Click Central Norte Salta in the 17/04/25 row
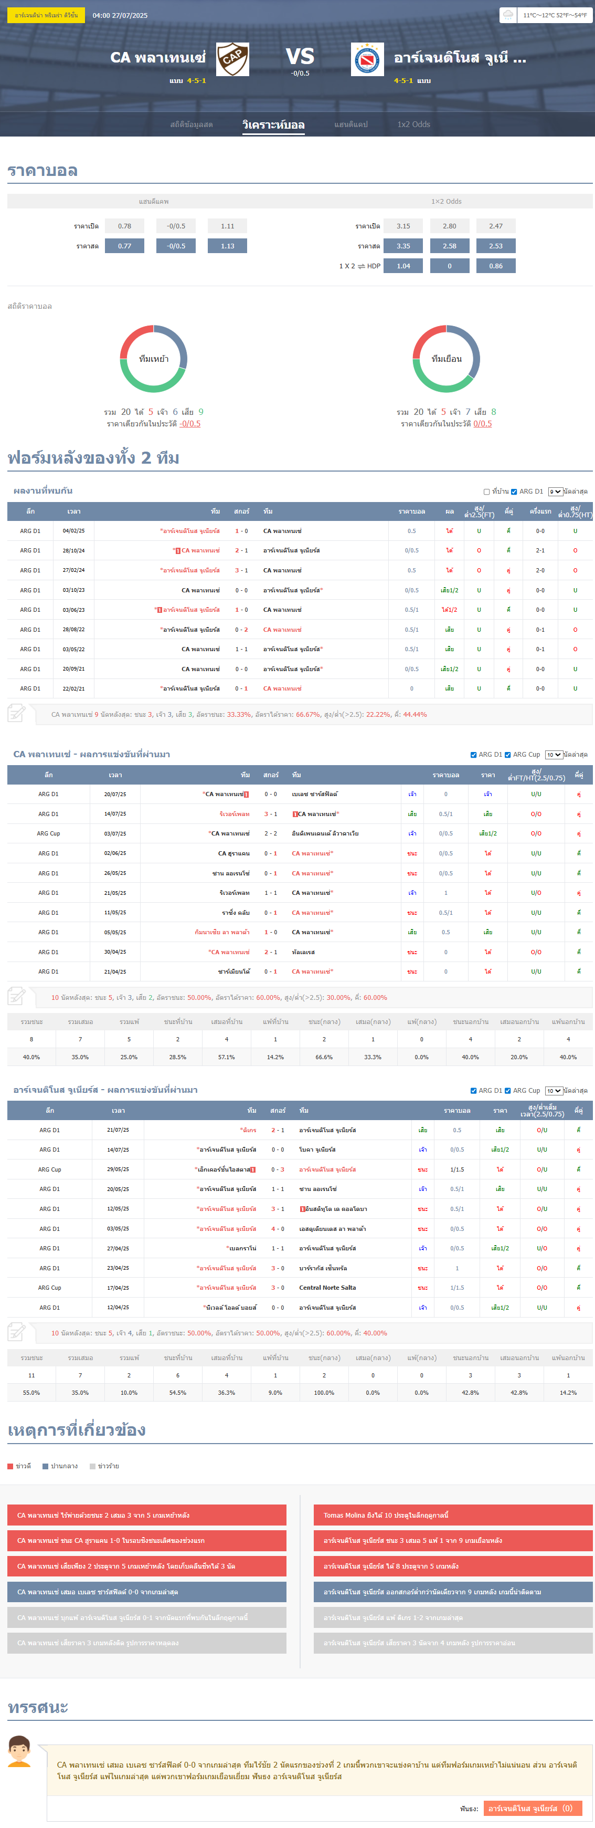The width and height of the screenshot is (595, 1828). pyautogui.click(x=327, y=1287)
